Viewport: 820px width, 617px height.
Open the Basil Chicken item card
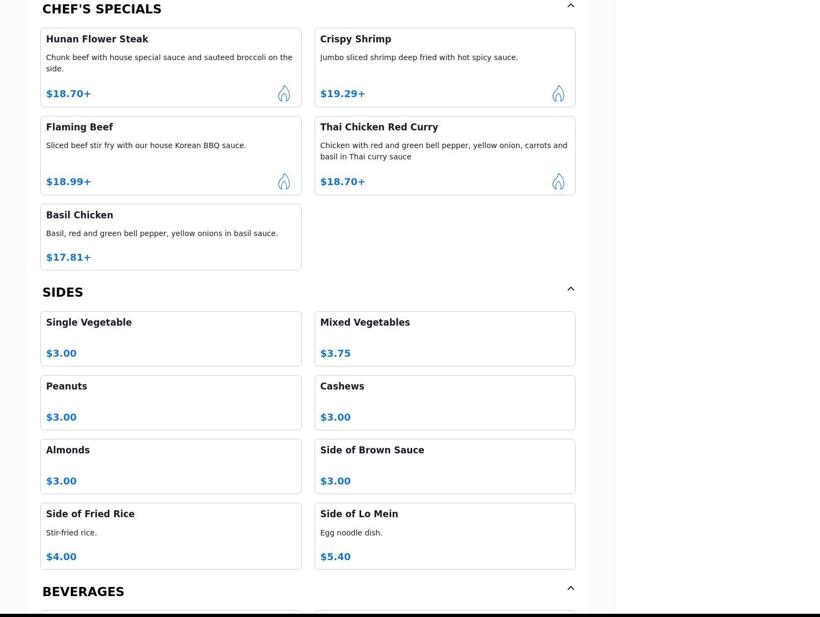point(170,237)
